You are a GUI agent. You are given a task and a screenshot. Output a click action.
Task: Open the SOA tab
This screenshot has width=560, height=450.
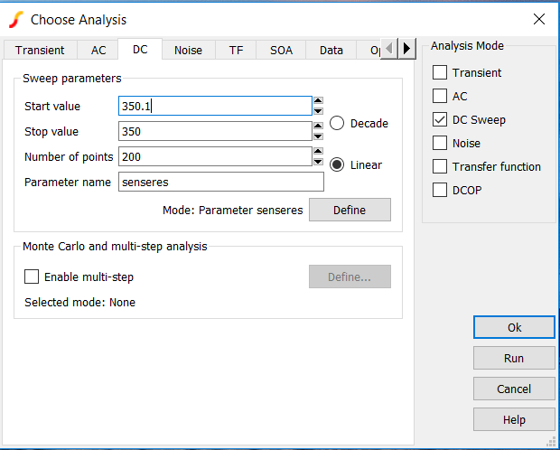click(x=281, y=50)
